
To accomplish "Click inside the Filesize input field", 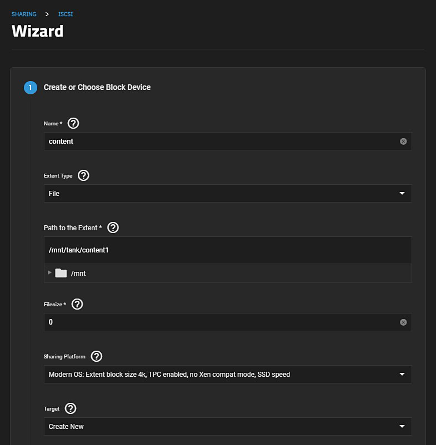I will [x=222, y=322].
